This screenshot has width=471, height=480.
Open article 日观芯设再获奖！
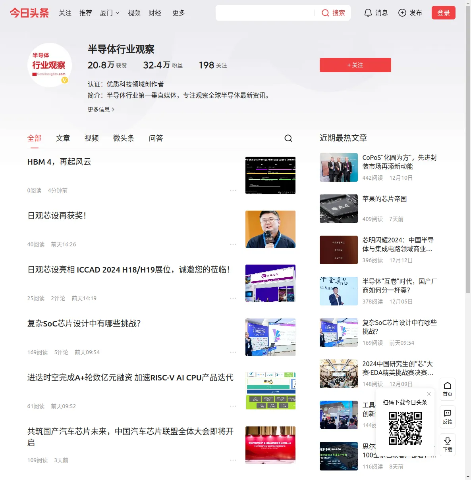[57, 216]
